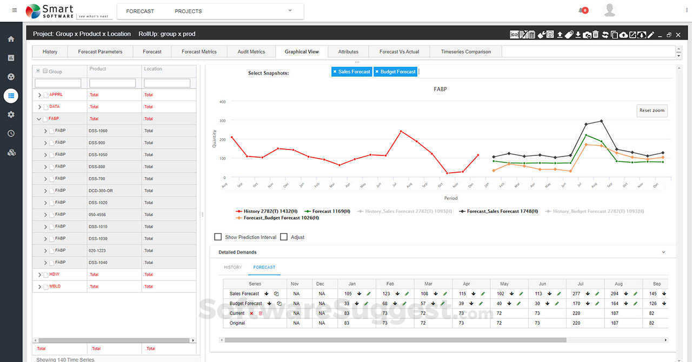Check the Adjust checkbox
The width and height of the screenshot is (692, 362).
pyautogui.click(x=284, y=237)
